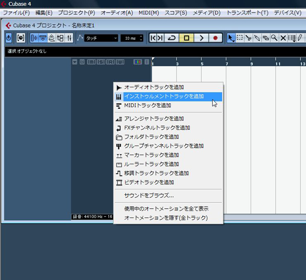The width and height of the screenshot is (306, 280).
Task: Open the Pool window icon
Action: point(60,38)
